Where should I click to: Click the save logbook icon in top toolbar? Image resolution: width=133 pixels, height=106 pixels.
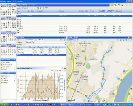click(x=122, y=5)
